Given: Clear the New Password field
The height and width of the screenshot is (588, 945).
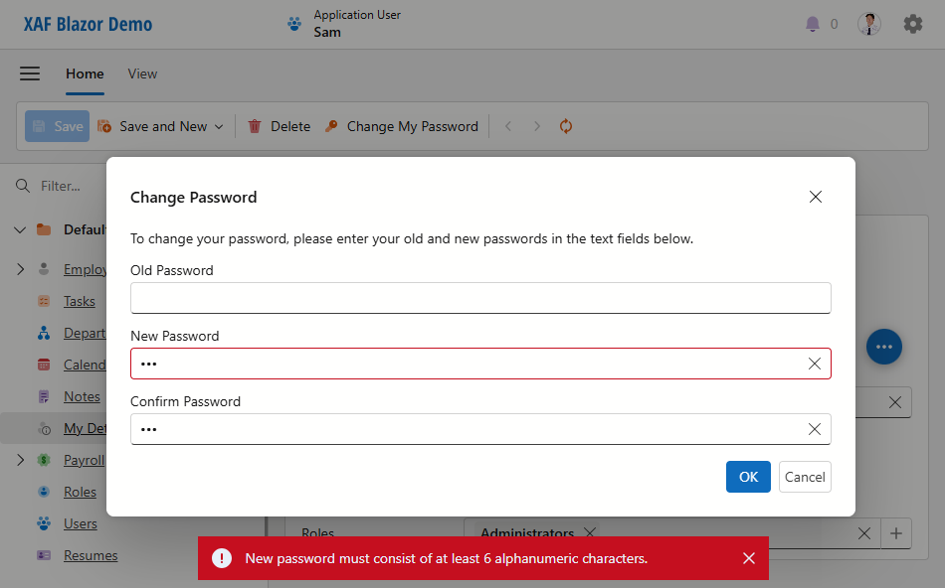Looking at the screenshot, I should [x=815, y=364].
